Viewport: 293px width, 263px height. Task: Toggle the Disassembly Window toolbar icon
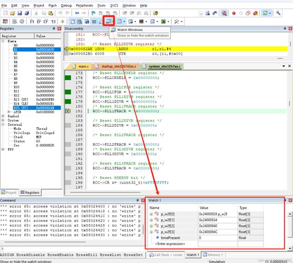pyautogui.click(x=80, y=22)
